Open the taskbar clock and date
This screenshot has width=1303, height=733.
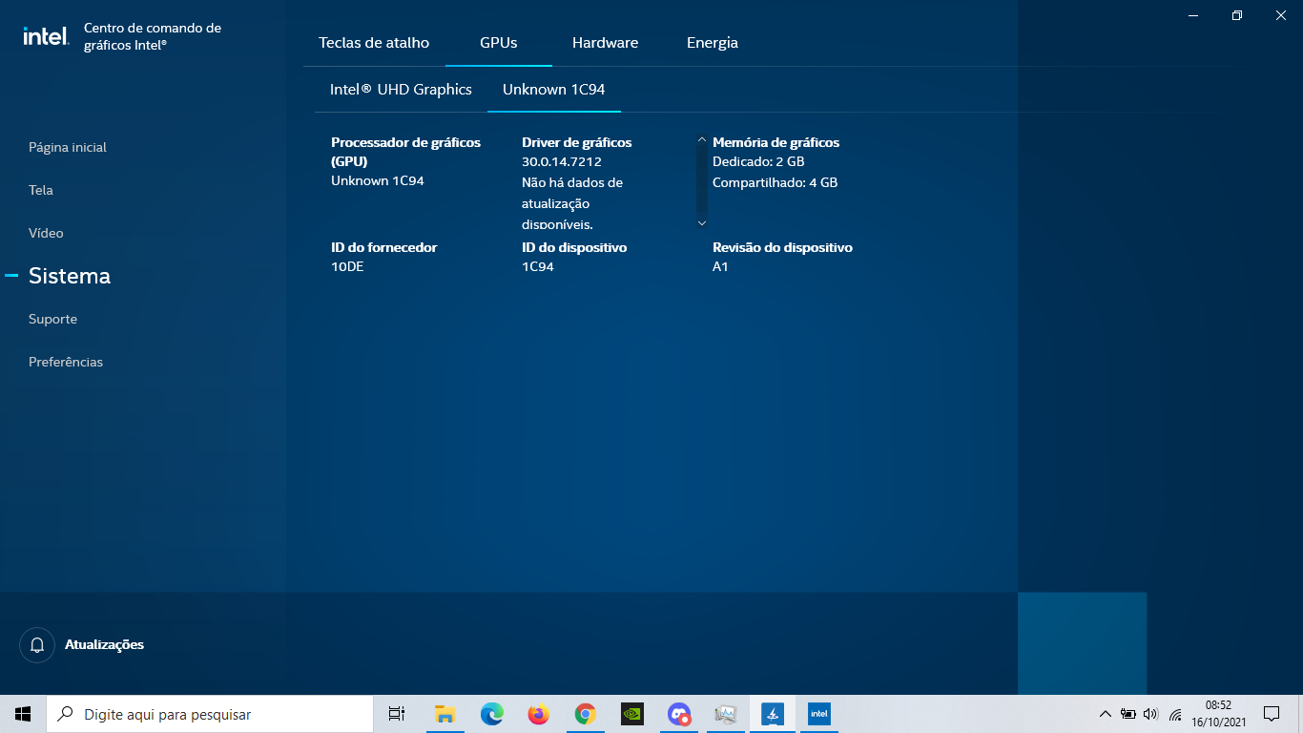pos(1218,714)
